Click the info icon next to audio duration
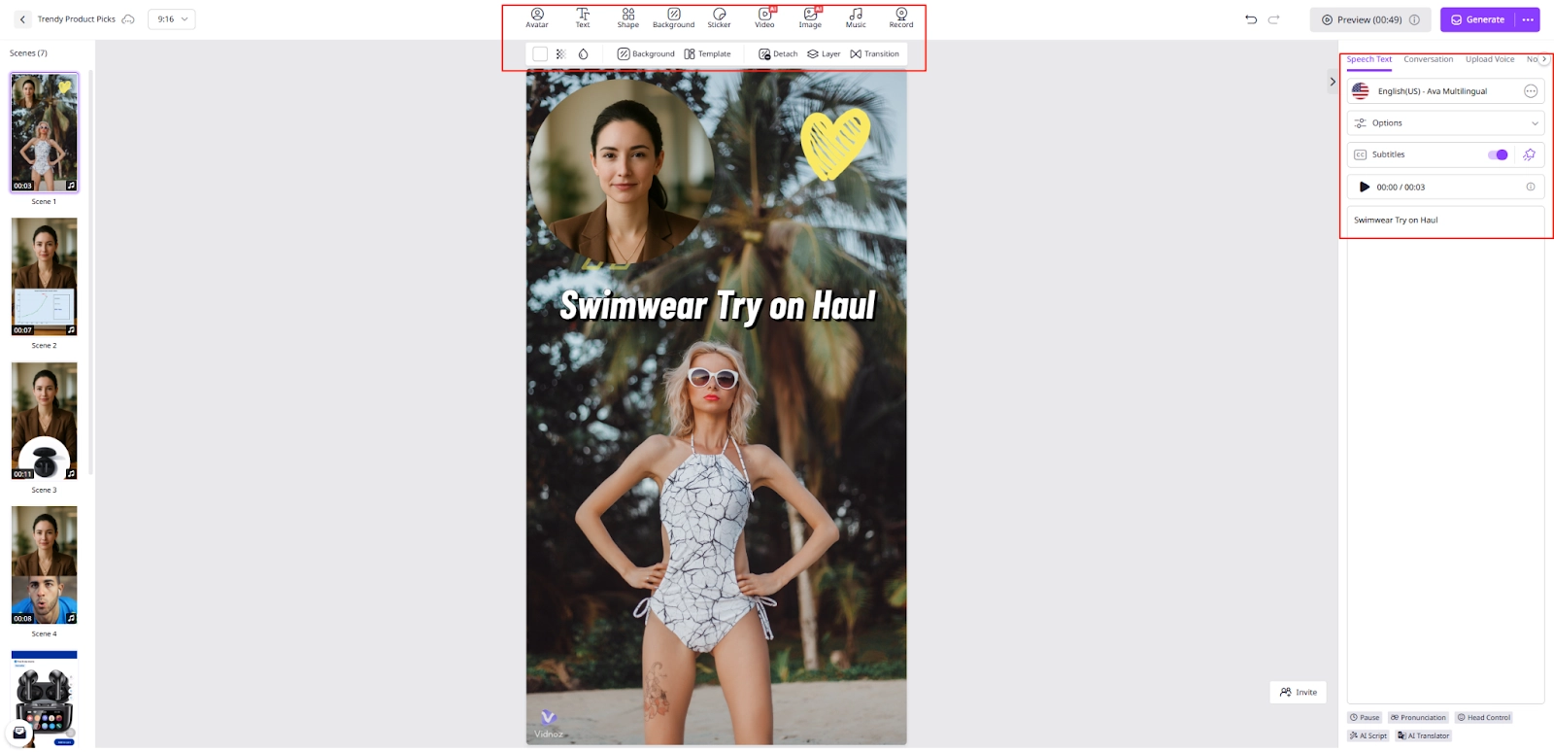The image size is (1554, 752). click(x=1531, y=187)
